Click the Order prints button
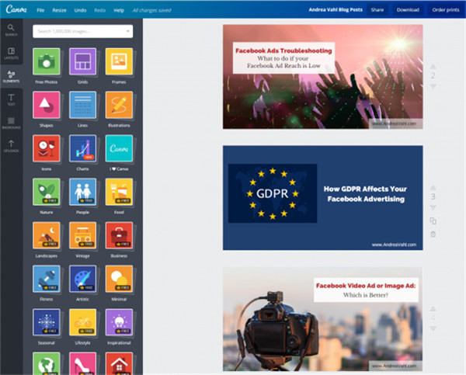466x375 pixels. coord(446,10)
